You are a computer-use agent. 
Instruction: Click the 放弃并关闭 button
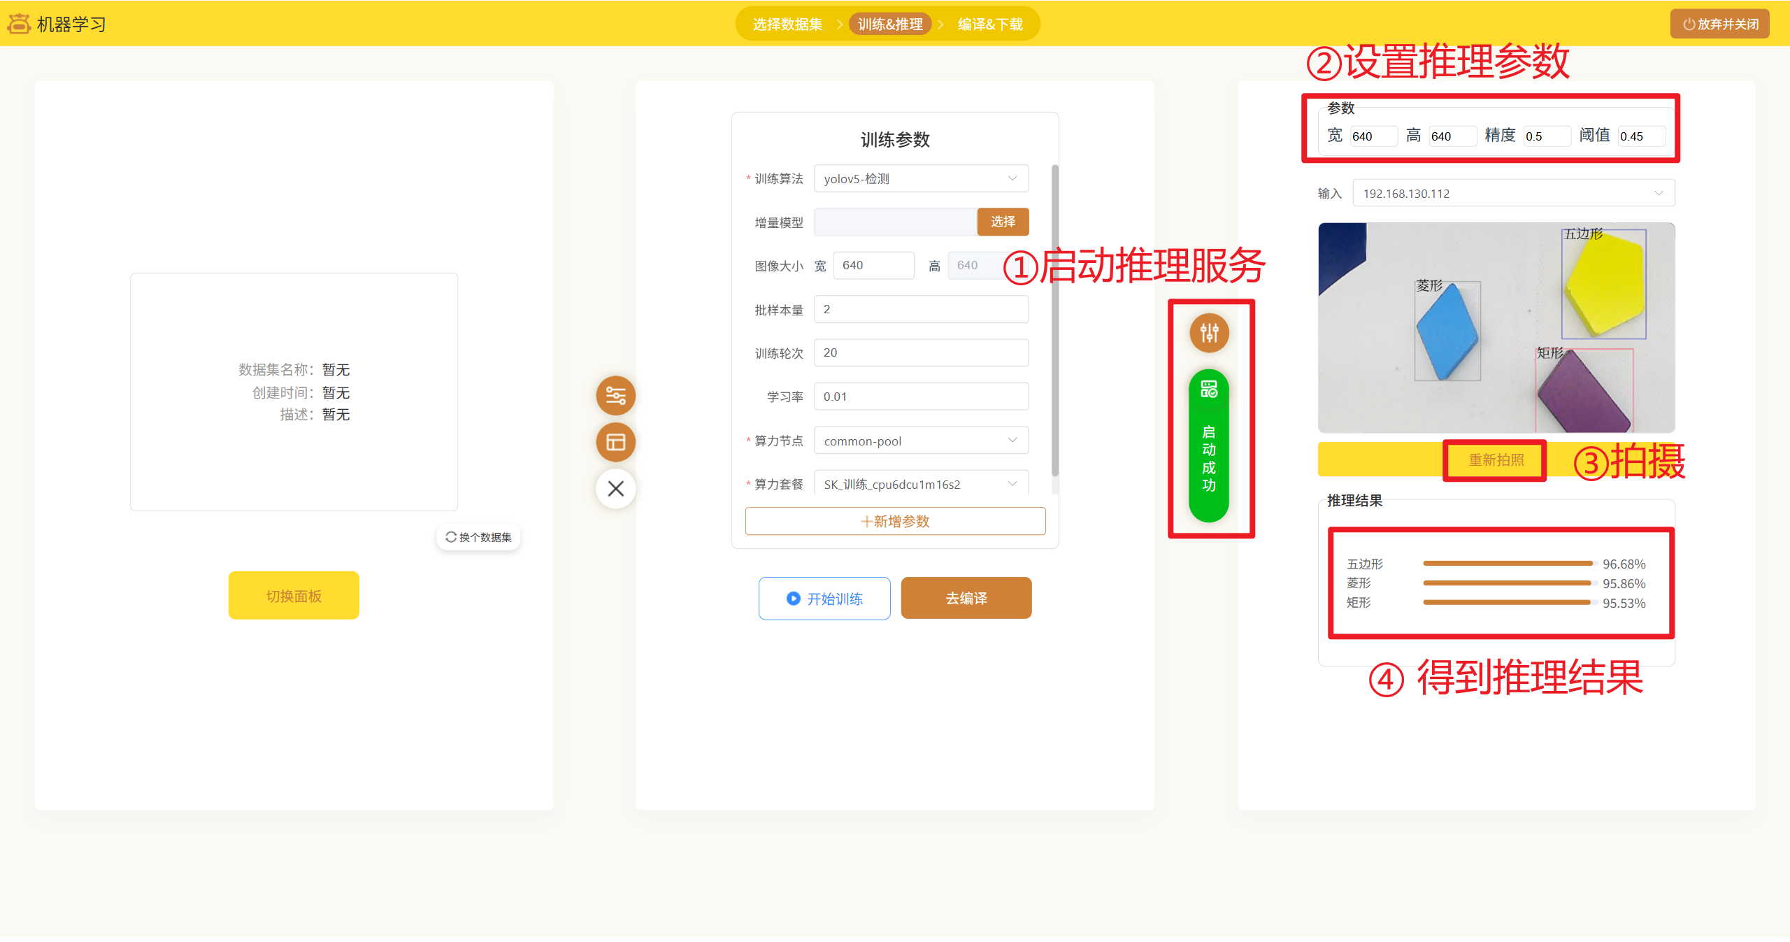[x=1720, y=24]
